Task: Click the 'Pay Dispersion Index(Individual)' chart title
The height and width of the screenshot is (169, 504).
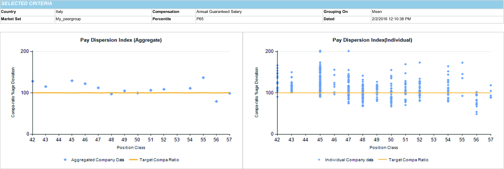Action: 372,40
